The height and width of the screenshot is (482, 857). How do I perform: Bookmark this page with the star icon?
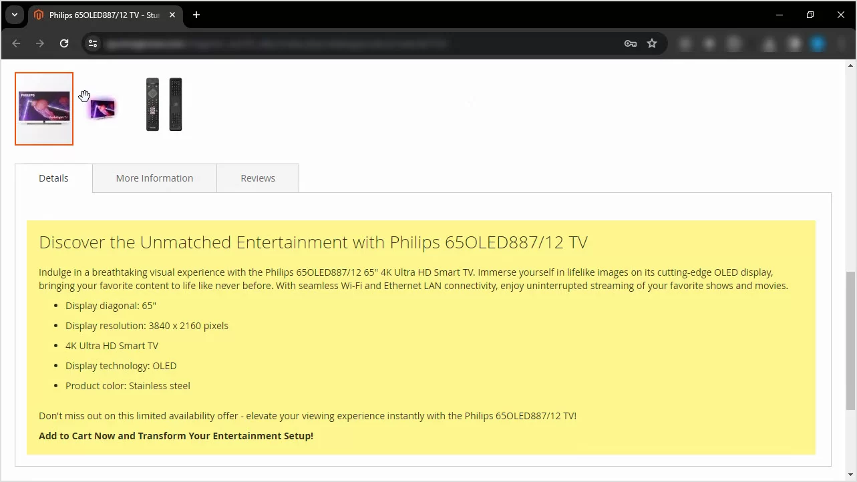[652, 43]
